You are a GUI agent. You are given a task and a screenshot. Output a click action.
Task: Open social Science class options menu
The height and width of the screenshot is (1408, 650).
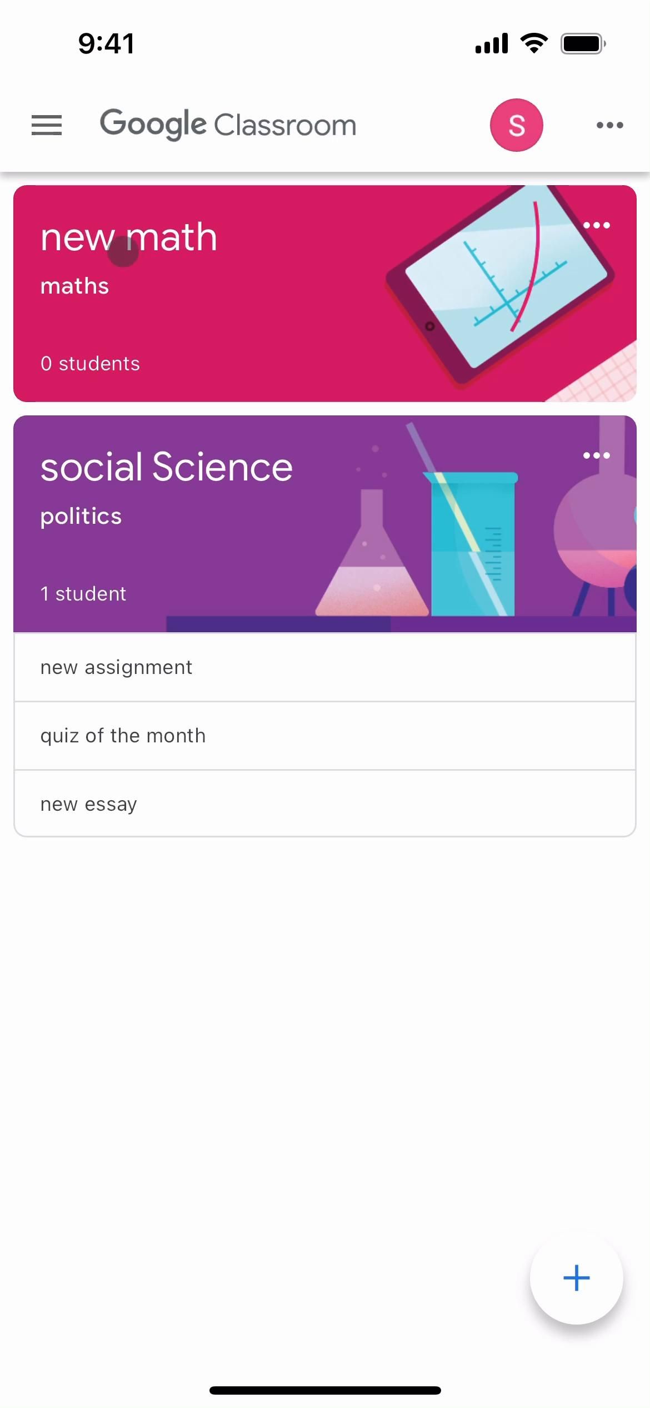tap(597, 455)
